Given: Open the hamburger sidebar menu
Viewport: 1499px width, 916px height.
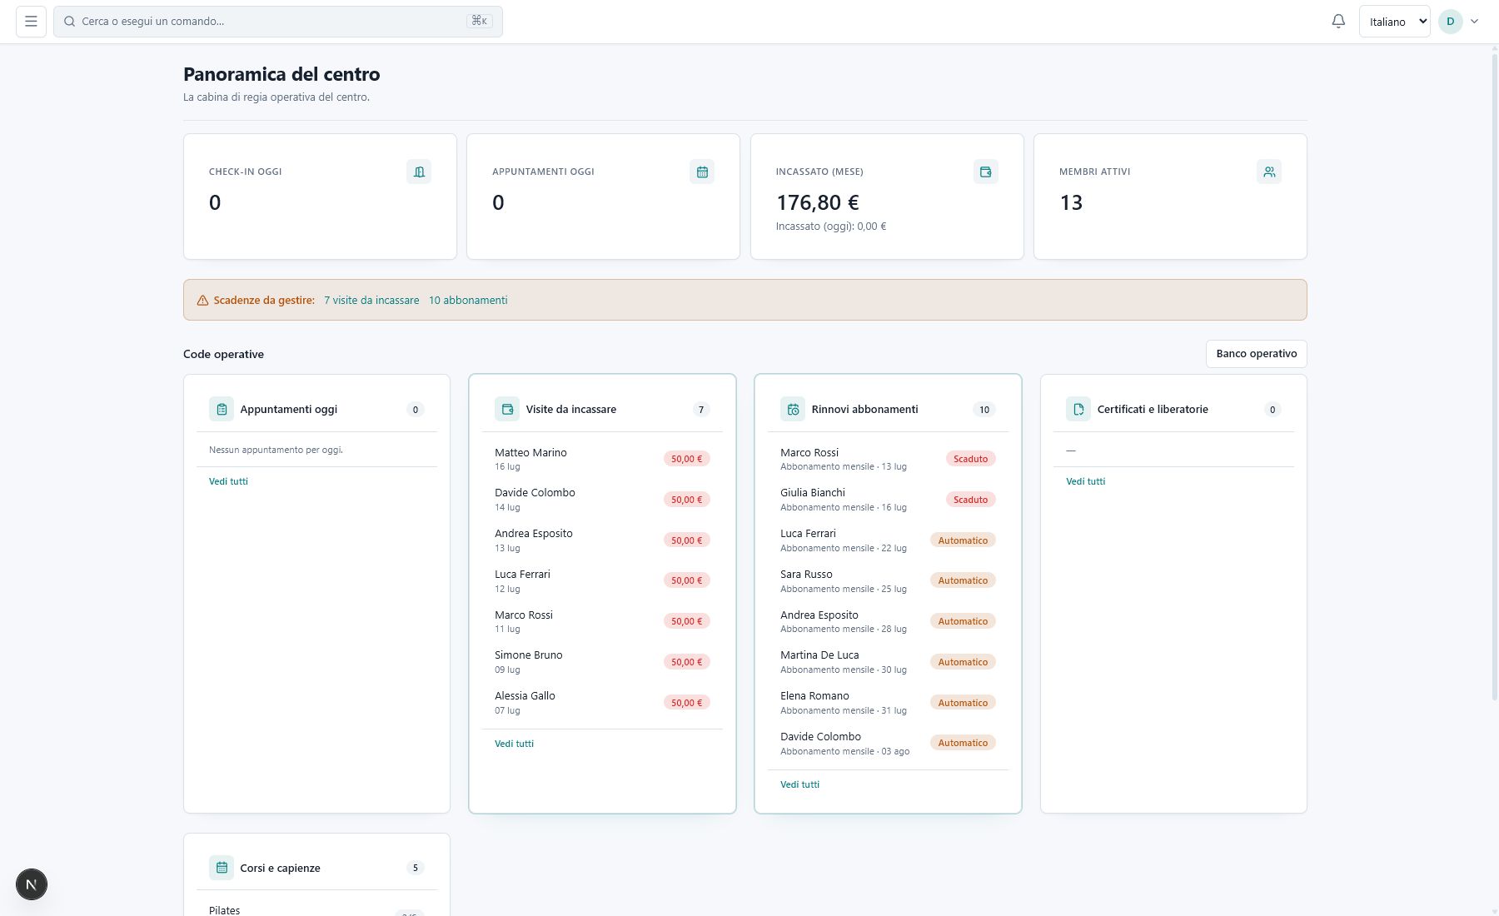Looking at the screenshot, I should click(x=31, y=22).
